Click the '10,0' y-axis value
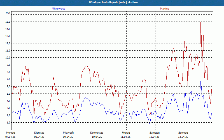224x140 pixels. point(8,58)
